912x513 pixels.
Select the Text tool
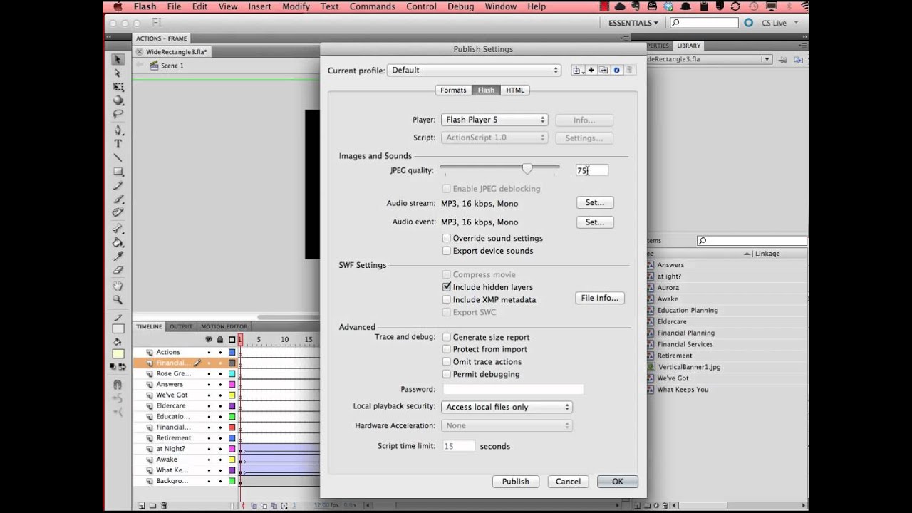coord(118,144)
